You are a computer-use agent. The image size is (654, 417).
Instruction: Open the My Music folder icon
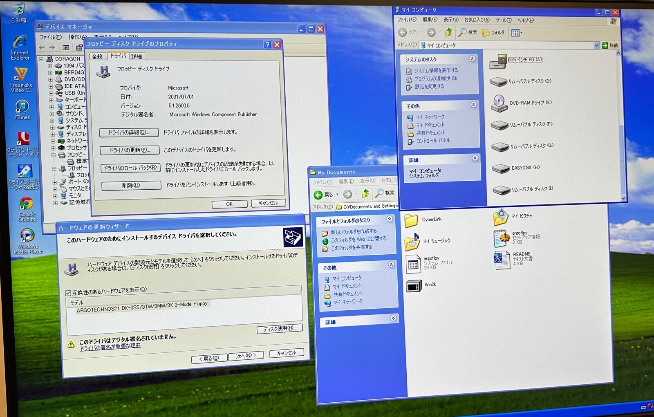pyautogui.click(x=428, y=241)
